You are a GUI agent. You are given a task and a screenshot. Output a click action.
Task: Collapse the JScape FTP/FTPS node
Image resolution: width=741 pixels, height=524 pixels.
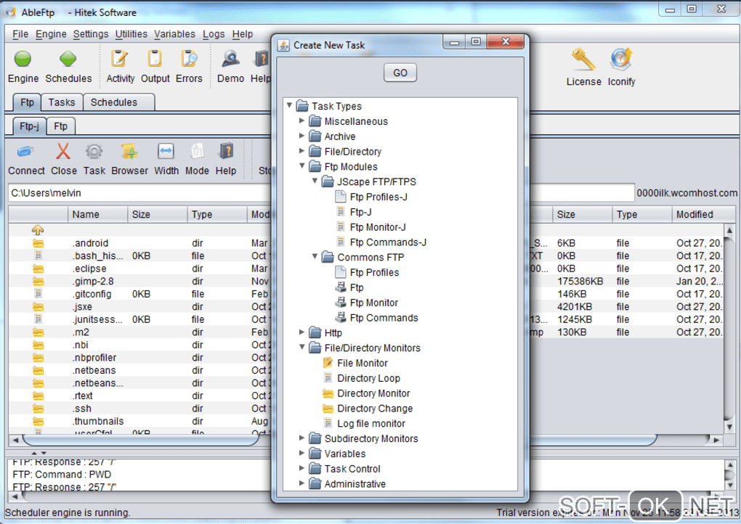coord(315,181)
